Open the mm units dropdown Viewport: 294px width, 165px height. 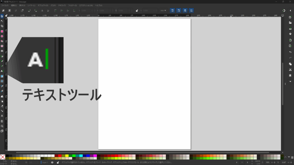click(163, 11)
